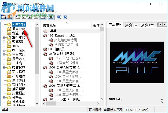Open the help question-mark toolbar icon
Image resolution: width=168 pixels, height=113 pixels.
pos(65,17)
